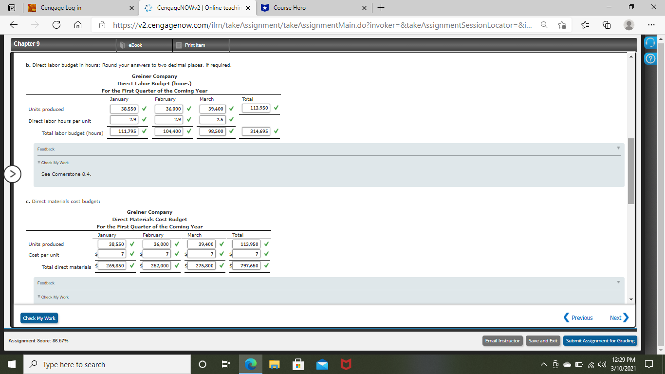Click Print Item
Screen dimensions: 665x374
[195, 45]
